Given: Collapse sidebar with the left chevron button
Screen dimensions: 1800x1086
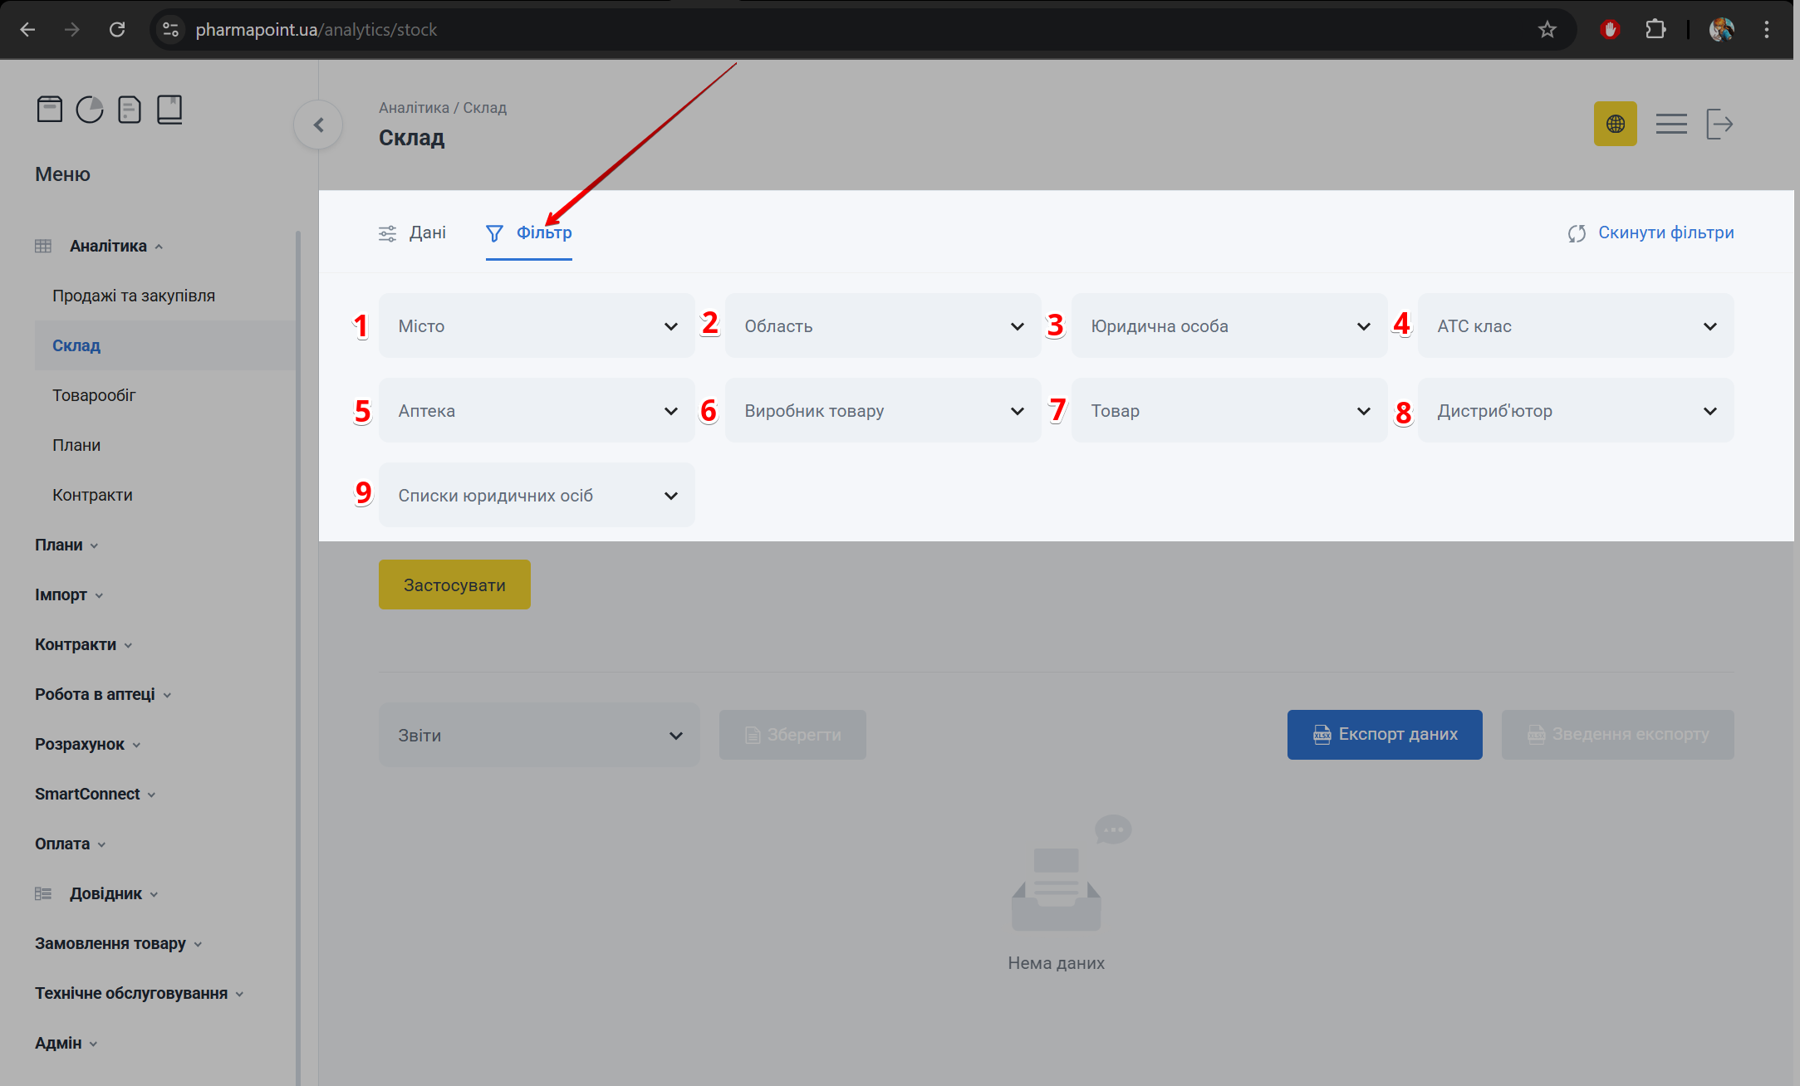Looking at the screenshot, I should coord(318,125).
